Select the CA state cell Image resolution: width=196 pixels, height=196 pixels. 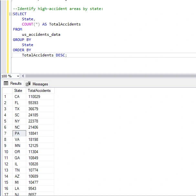pos(19,97)
